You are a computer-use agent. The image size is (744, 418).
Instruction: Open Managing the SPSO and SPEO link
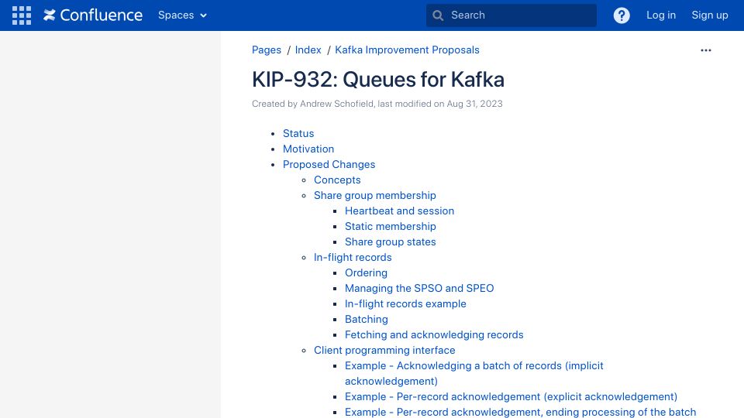(419, 288)
